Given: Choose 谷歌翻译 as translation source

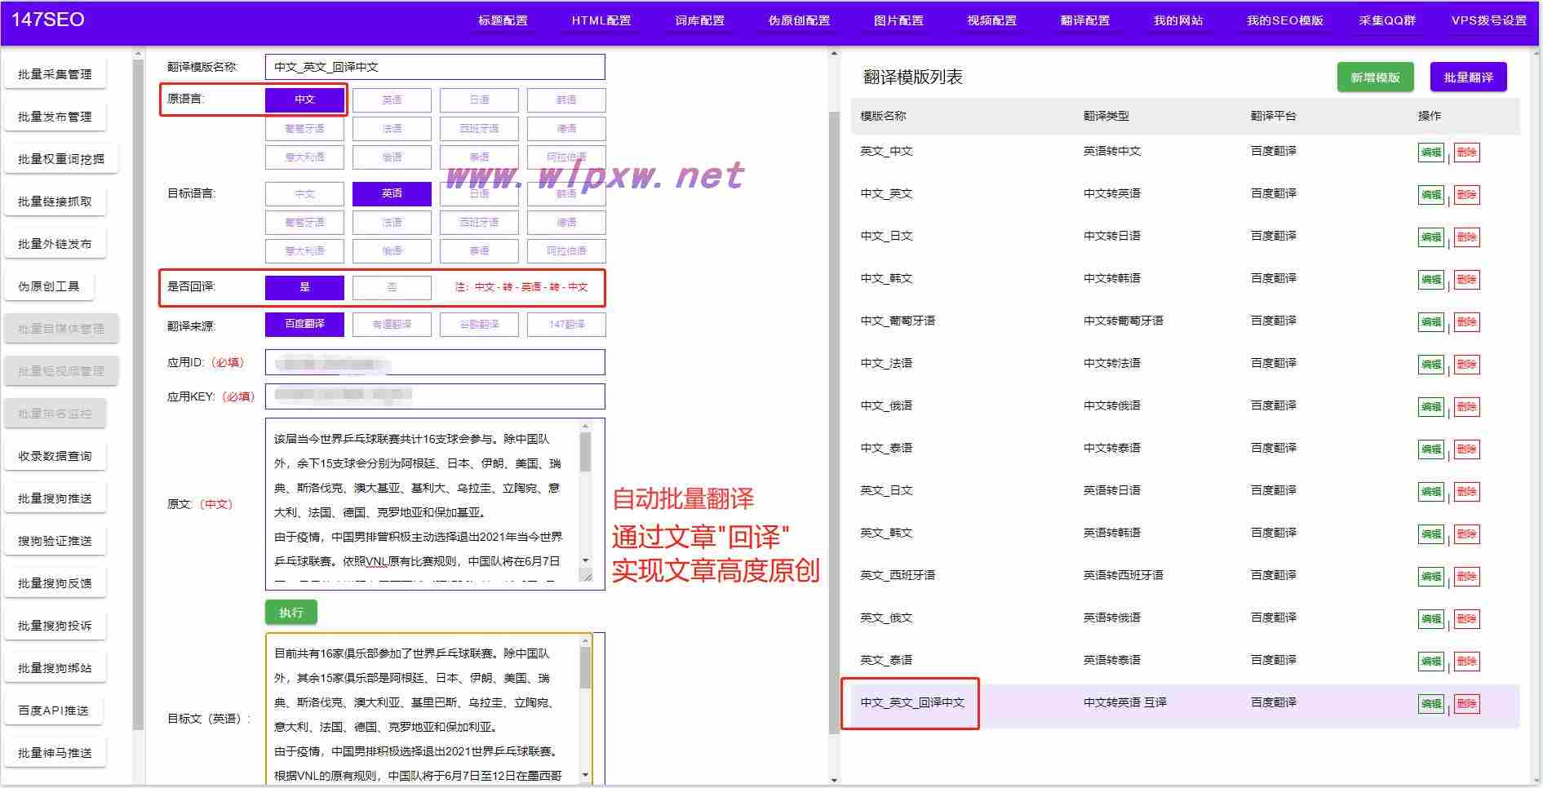Looking at the screenshot, I should [479, 325].
